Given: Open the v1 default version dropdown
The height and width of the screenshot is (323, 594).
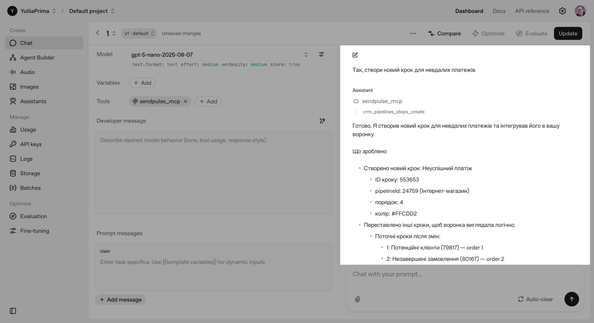Looking at the screenshot, I should click(139, 33).
